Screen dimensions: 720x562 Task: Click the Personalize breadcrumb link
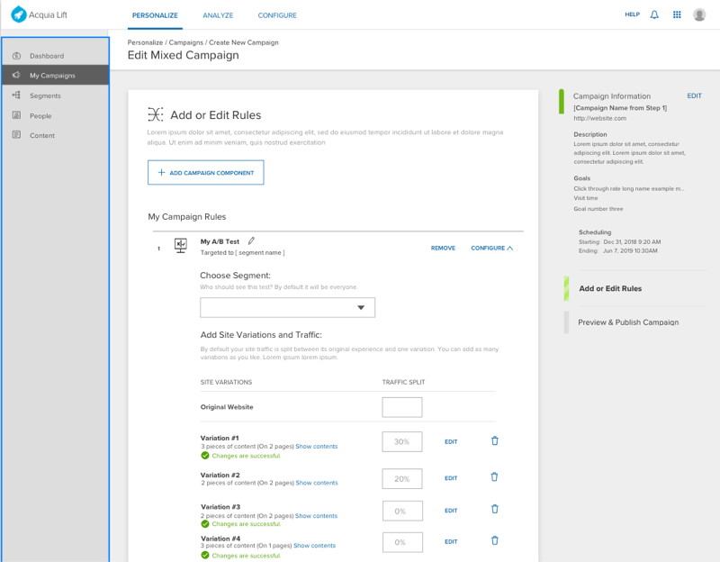click(x=145, y=42)
